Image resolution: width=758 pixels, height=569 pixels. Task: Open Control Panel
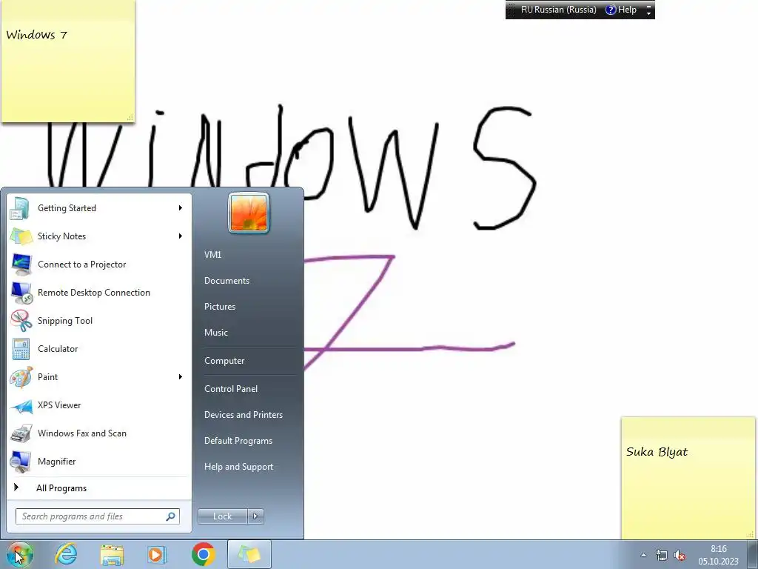231,389
